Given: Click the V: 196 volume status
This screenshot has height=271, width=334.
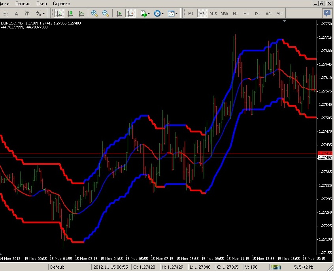Looking at the screenshot, I should pos(251,267).
